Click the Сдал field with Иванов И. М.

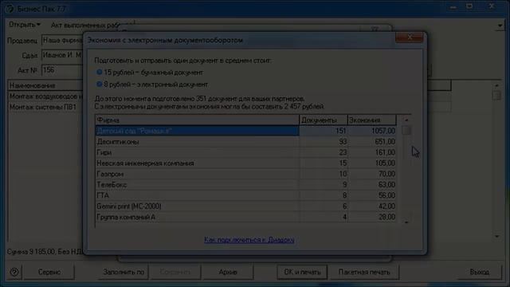(62, 55)
